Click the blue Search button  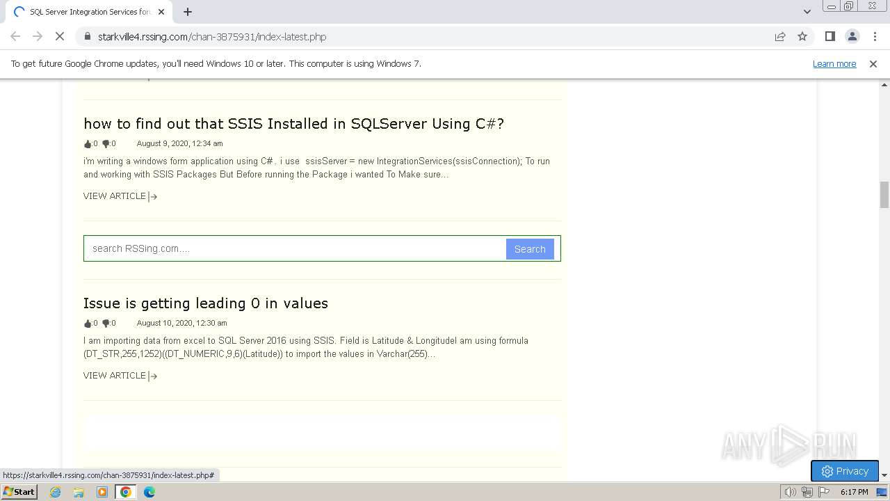pyautogui.click(x=530, y=249)
